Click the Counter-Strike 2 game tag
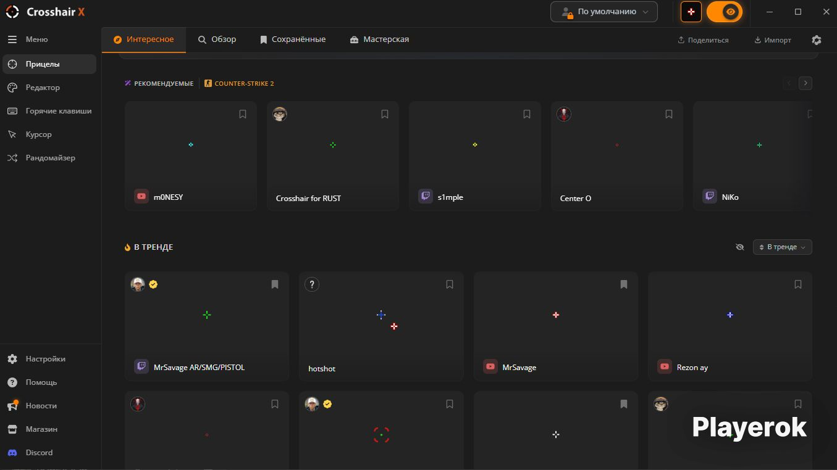This screenshot has width=837, height=470. [x=240, y=83]
